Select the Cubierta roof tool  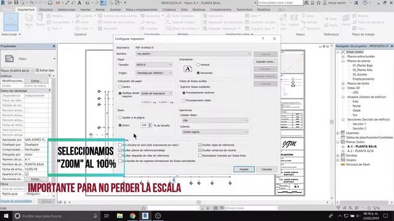pyautogui.click(x=86, y=16)
